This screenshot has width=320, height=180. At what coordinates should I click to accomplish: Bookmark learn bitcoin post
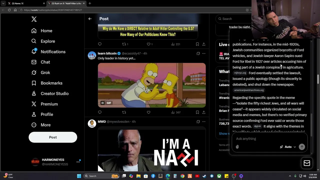[197, 112]
